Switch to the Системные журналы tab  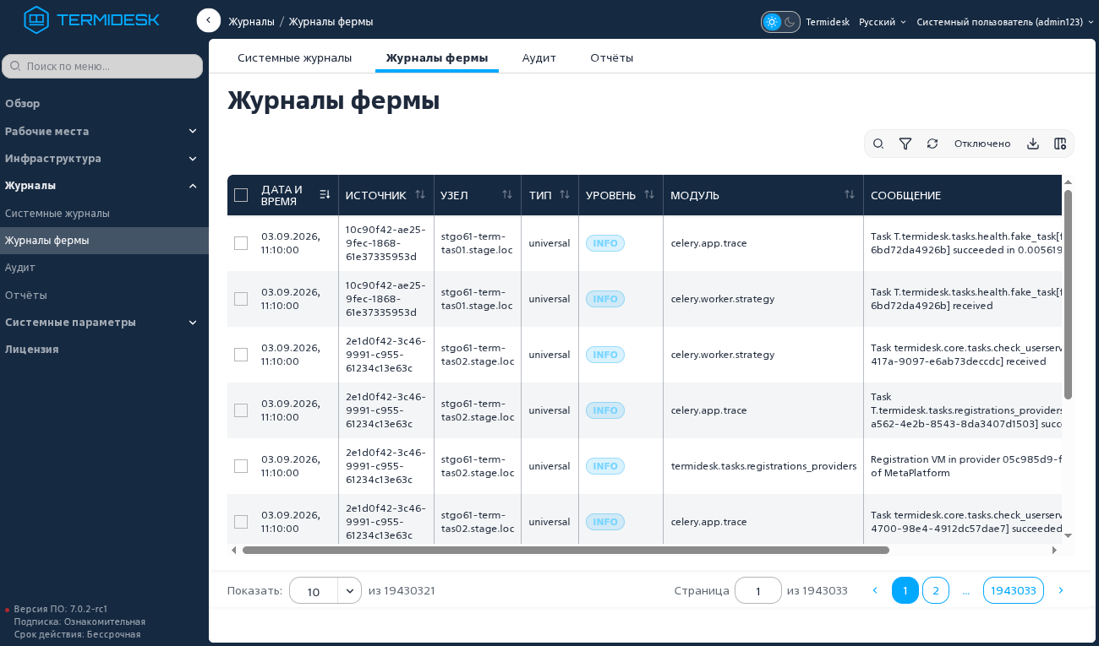(x=295, y=57)
